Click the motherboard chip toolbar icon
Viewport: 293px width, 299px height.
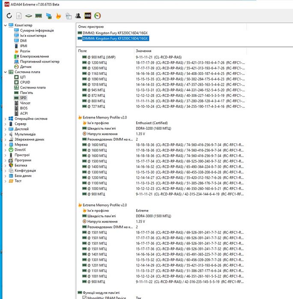coord(29,16)
